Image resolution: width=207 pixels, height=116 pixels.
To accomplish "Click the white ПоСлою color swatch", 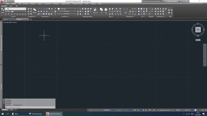I will coord(59,9).
